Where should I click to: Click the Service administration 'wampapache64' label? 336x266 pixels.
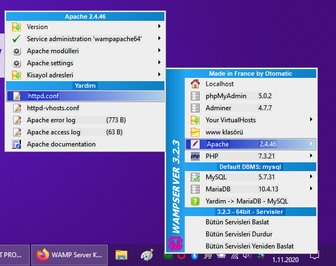[84, 39]
